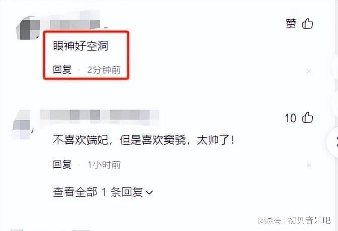The width and height of the screenshot is (338, 231).
Task: Click the like count "10"
Action: [290, 118]
